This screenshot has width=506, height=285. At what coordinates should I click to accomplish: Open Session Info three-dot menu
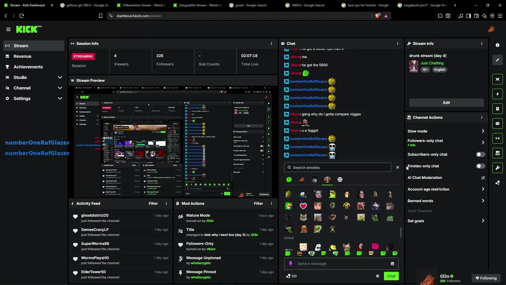pyautogui.click(x=271, y=44)
